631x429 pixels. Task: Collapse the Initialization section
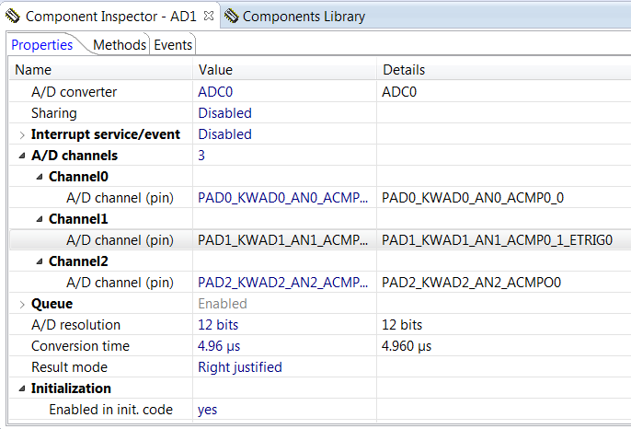[22, 388]
